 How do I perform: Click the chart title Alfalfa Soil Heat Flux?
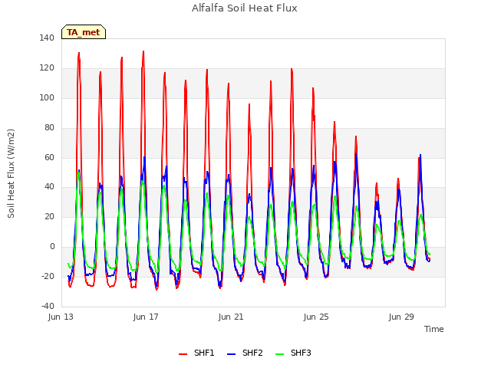pyautogui.click(x=245, y=8)
